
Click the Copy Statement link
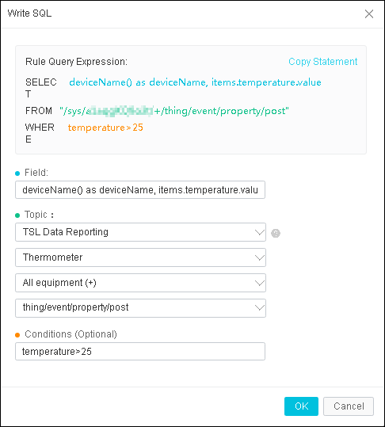click(x=323, y=62)
